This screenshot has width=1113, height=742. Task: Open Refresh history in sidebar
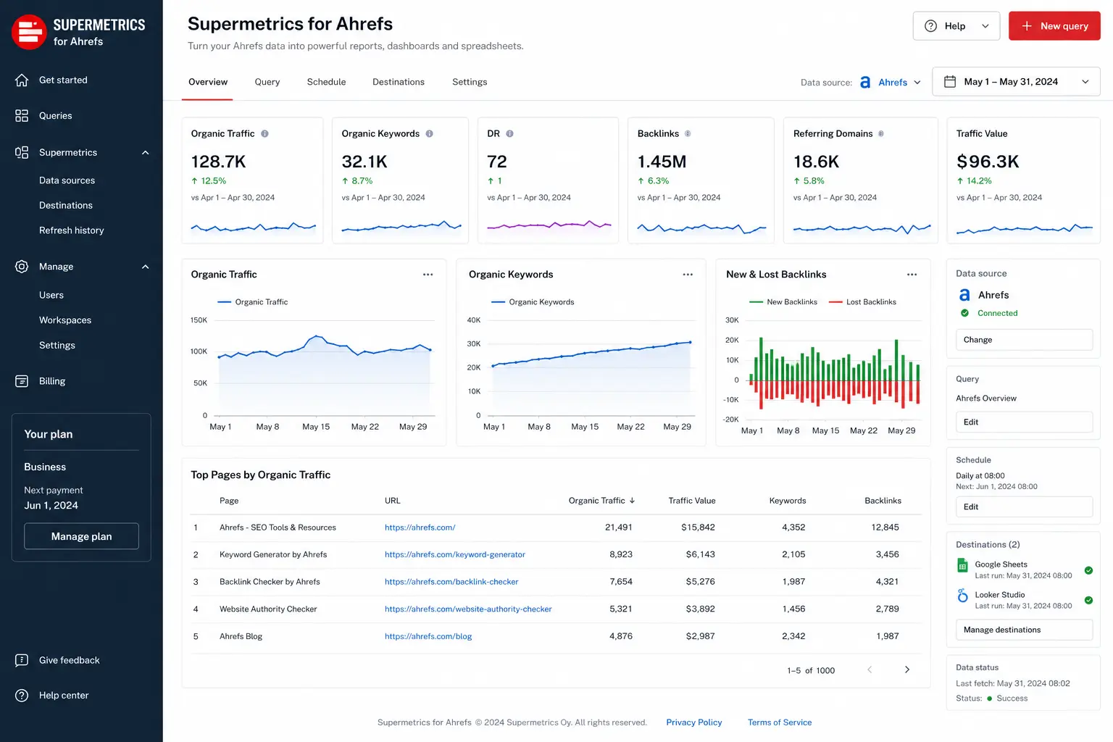[x=72, y=230]
